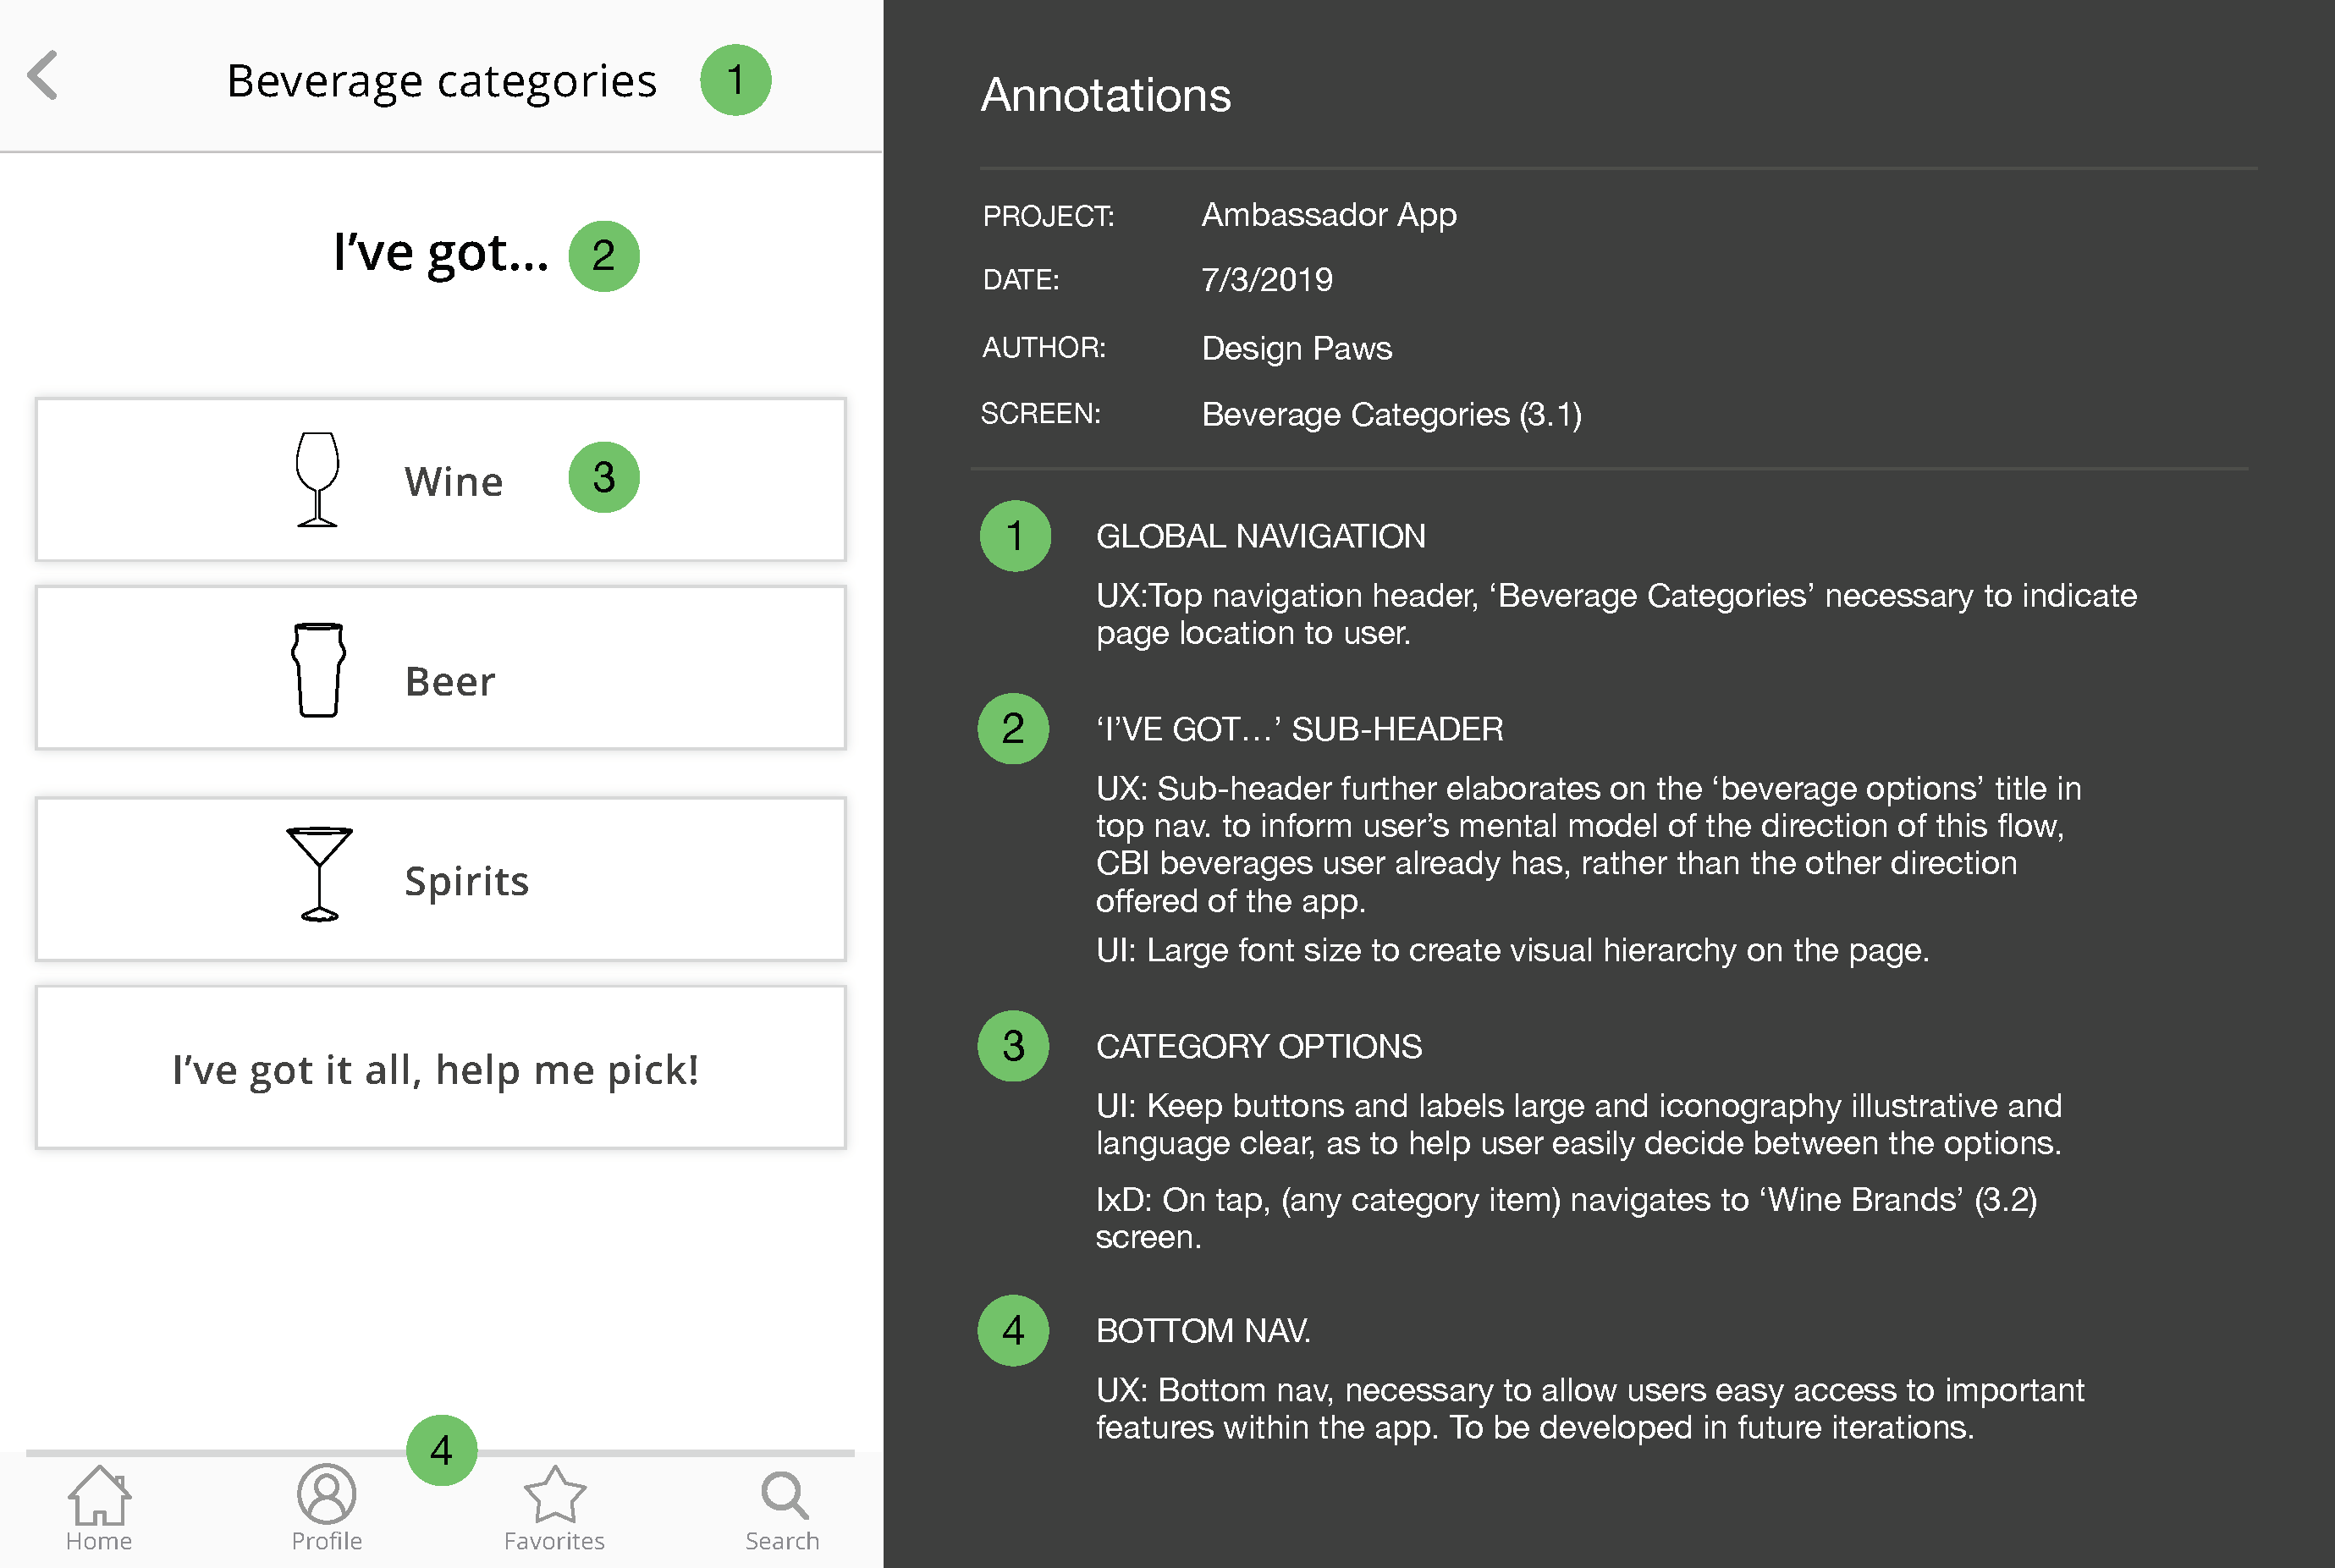Click the 'UX: Bottom nav, necessary' paragraph
The height and width of the screenshot is (1568, 2335).
[1590, 1408]
